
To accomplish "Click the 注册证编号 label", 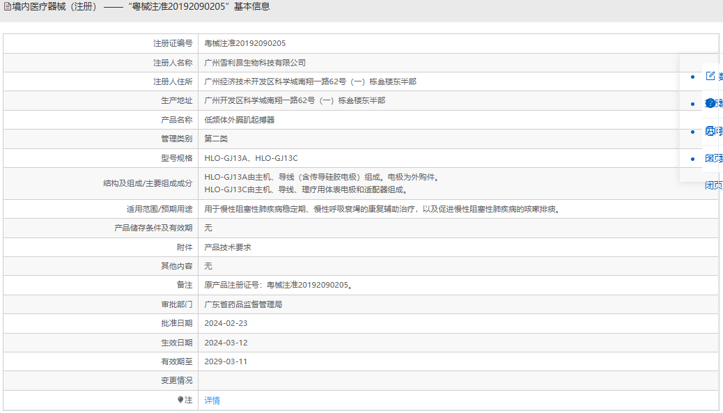I will (173, 43).
